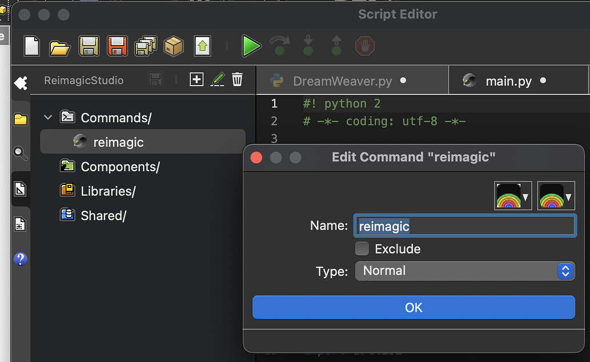This screenshot has height=362, width=590.
Task: Click the package box icon in the toolbar
Action: click(174, 46)
